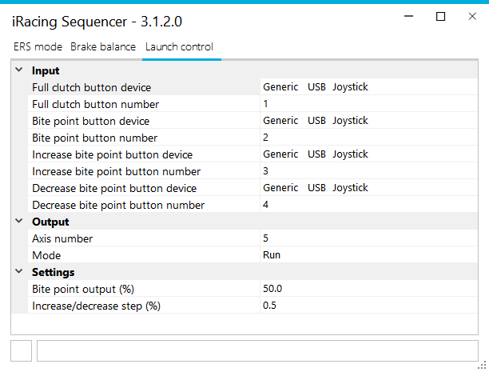Edit Increase bite point button number value 3

368,171
